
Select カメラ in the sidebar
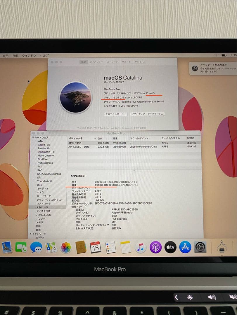pos(40,192)
